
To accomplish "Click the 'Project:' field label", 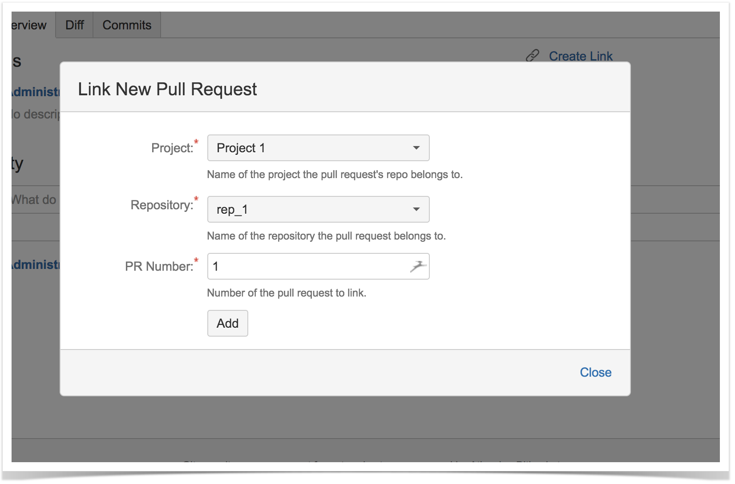I will coord(172,148).
